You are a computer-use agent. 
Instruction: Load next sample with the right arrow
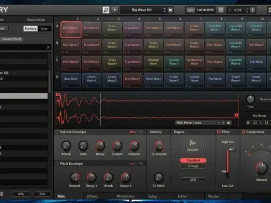coord(223,123)
